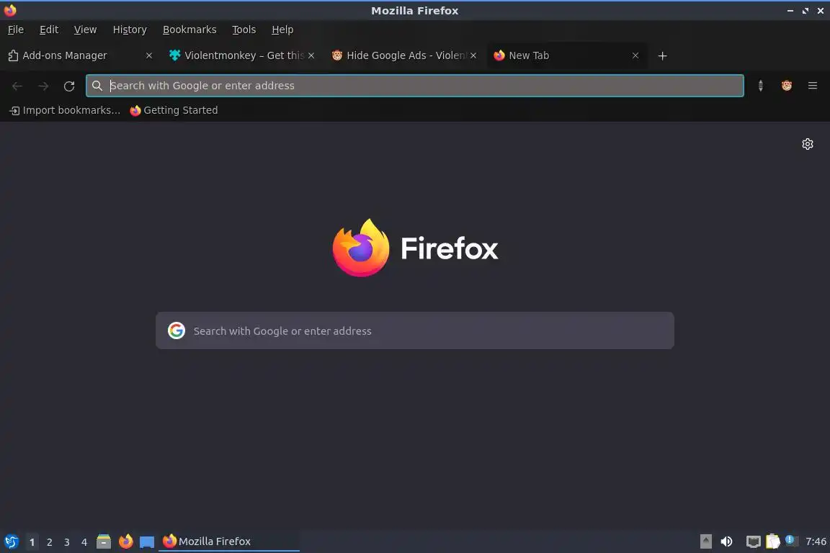830x553 pixels.
Task: Close the New Tab tab
Action: [635, 55]
